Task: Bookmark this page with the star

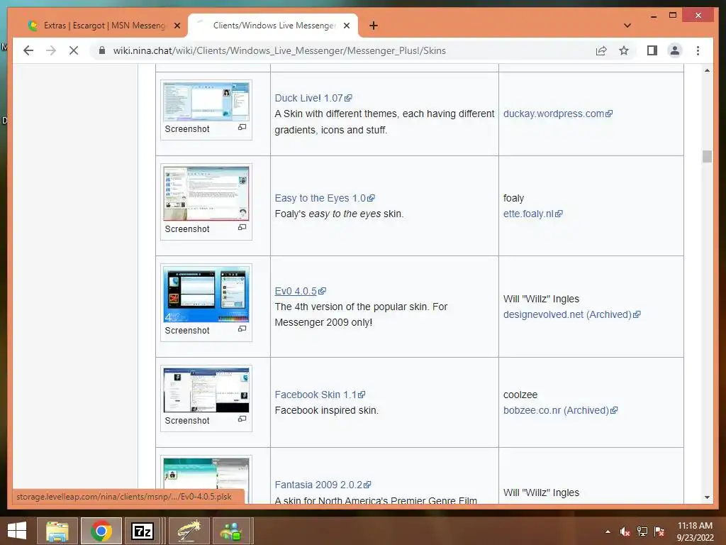Action: [x=624, y=50]
